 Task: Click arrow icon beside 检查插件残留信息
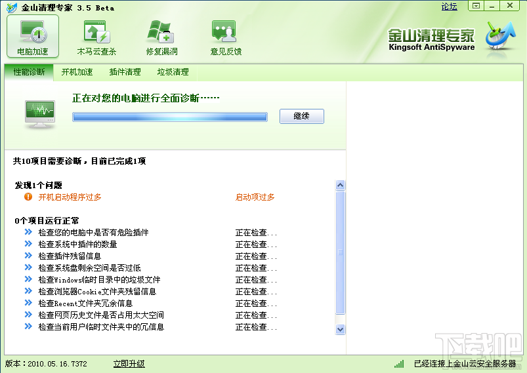(x=28, y=256)
